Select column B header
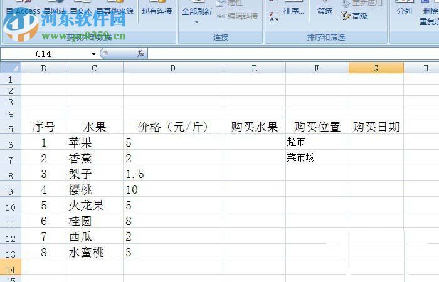 (x=44, y=68)
